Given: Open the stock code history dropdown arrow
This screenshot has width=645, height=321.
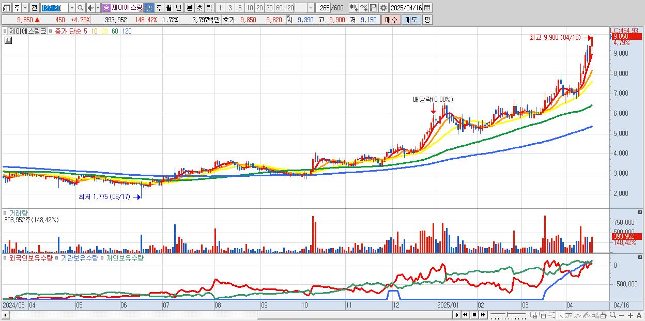Looking at the screenshot, I should (x=72, y=8).
